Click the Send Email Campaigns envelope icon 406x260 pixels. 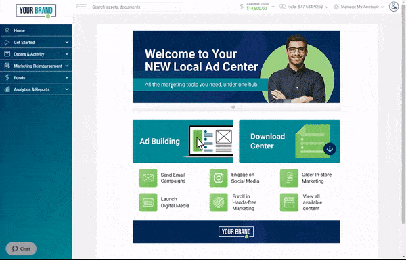148,178
